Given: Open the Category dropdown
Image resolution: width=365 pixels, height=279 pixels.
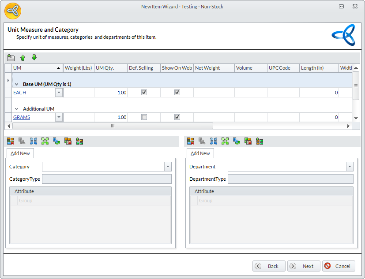Looking at the screenshot, I should 168,167.
